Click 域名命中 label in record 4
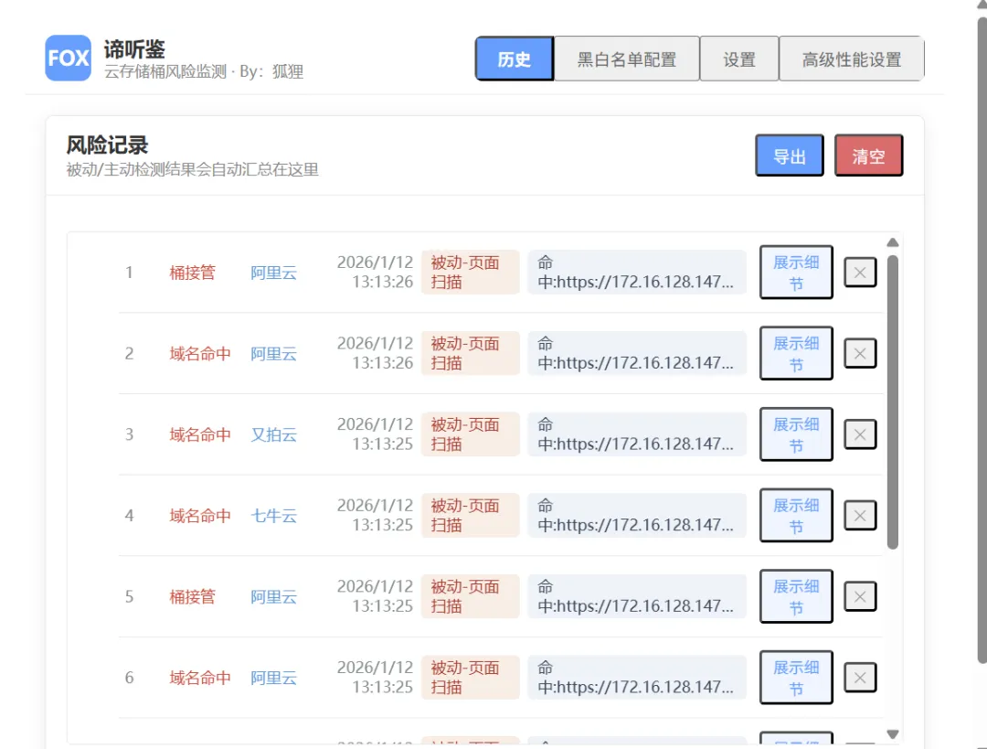The height and width of the screenshot is (749, 987). click(x=200, y=516)
